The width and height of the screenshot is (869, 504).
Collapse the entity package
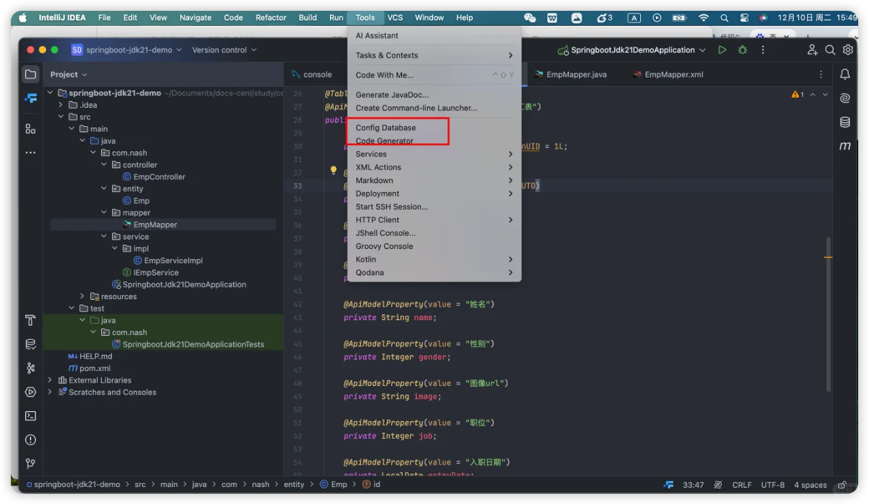pyautogui.click(x=104, y=189)
